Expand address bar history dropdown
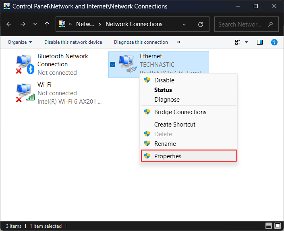The image size is (284, 231). tap(184, 25)
